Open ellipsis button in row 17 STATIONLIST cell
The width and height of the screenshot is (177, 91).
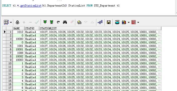[159, 88]
